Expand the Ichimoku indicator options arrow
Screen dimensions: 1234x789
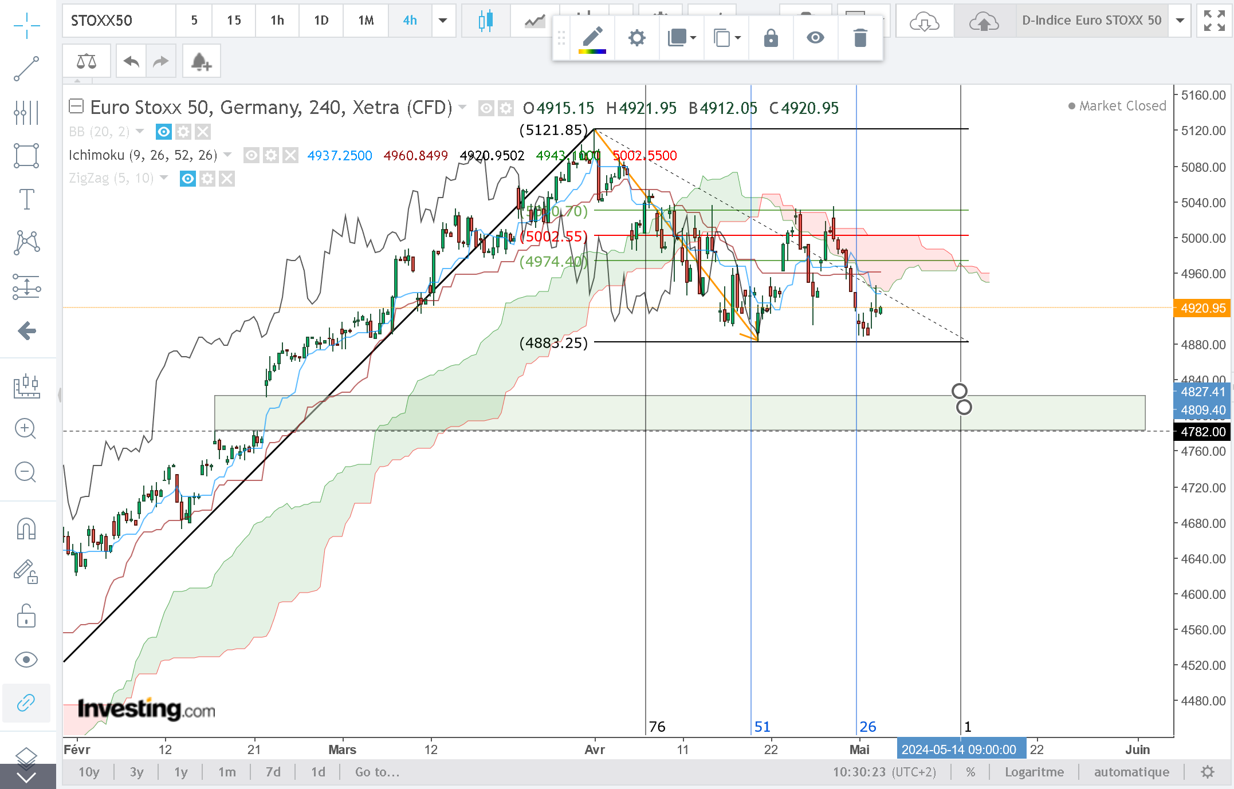(227, 155)
